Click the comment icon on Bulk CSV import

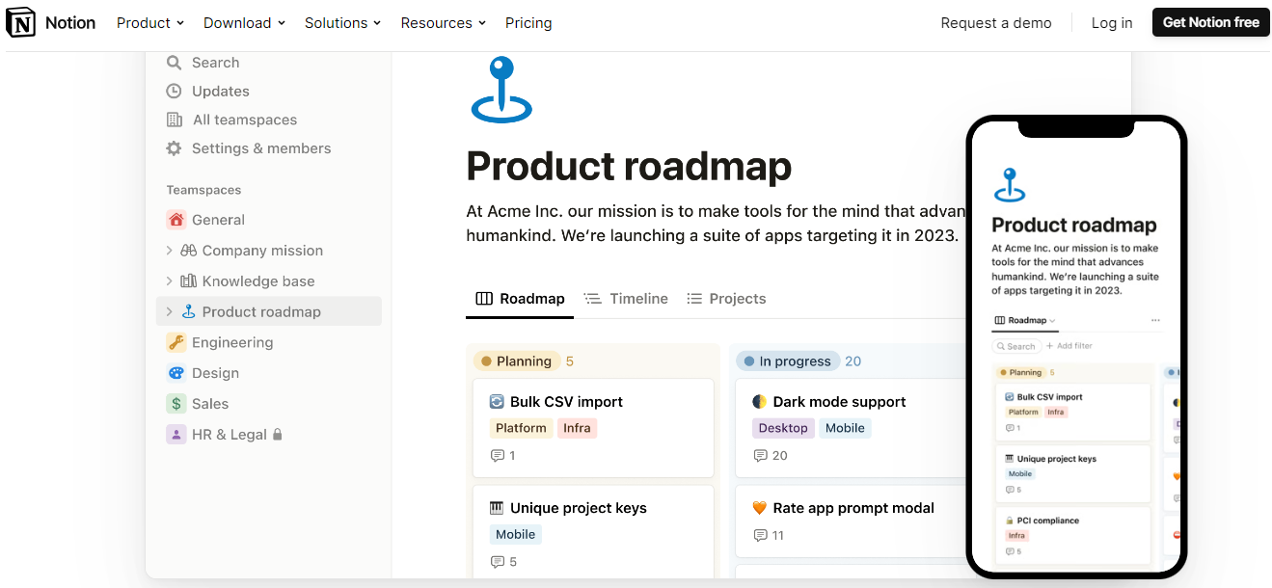(x=498, y=456)
